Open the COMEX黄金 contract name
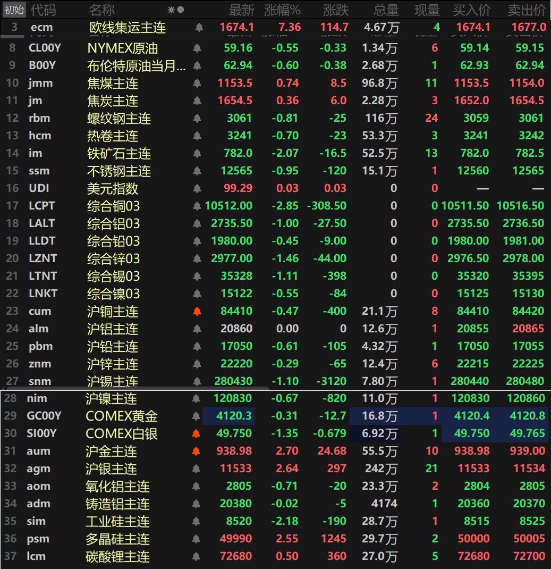Screen dimensions: 551x569 (x=122, y=416)
